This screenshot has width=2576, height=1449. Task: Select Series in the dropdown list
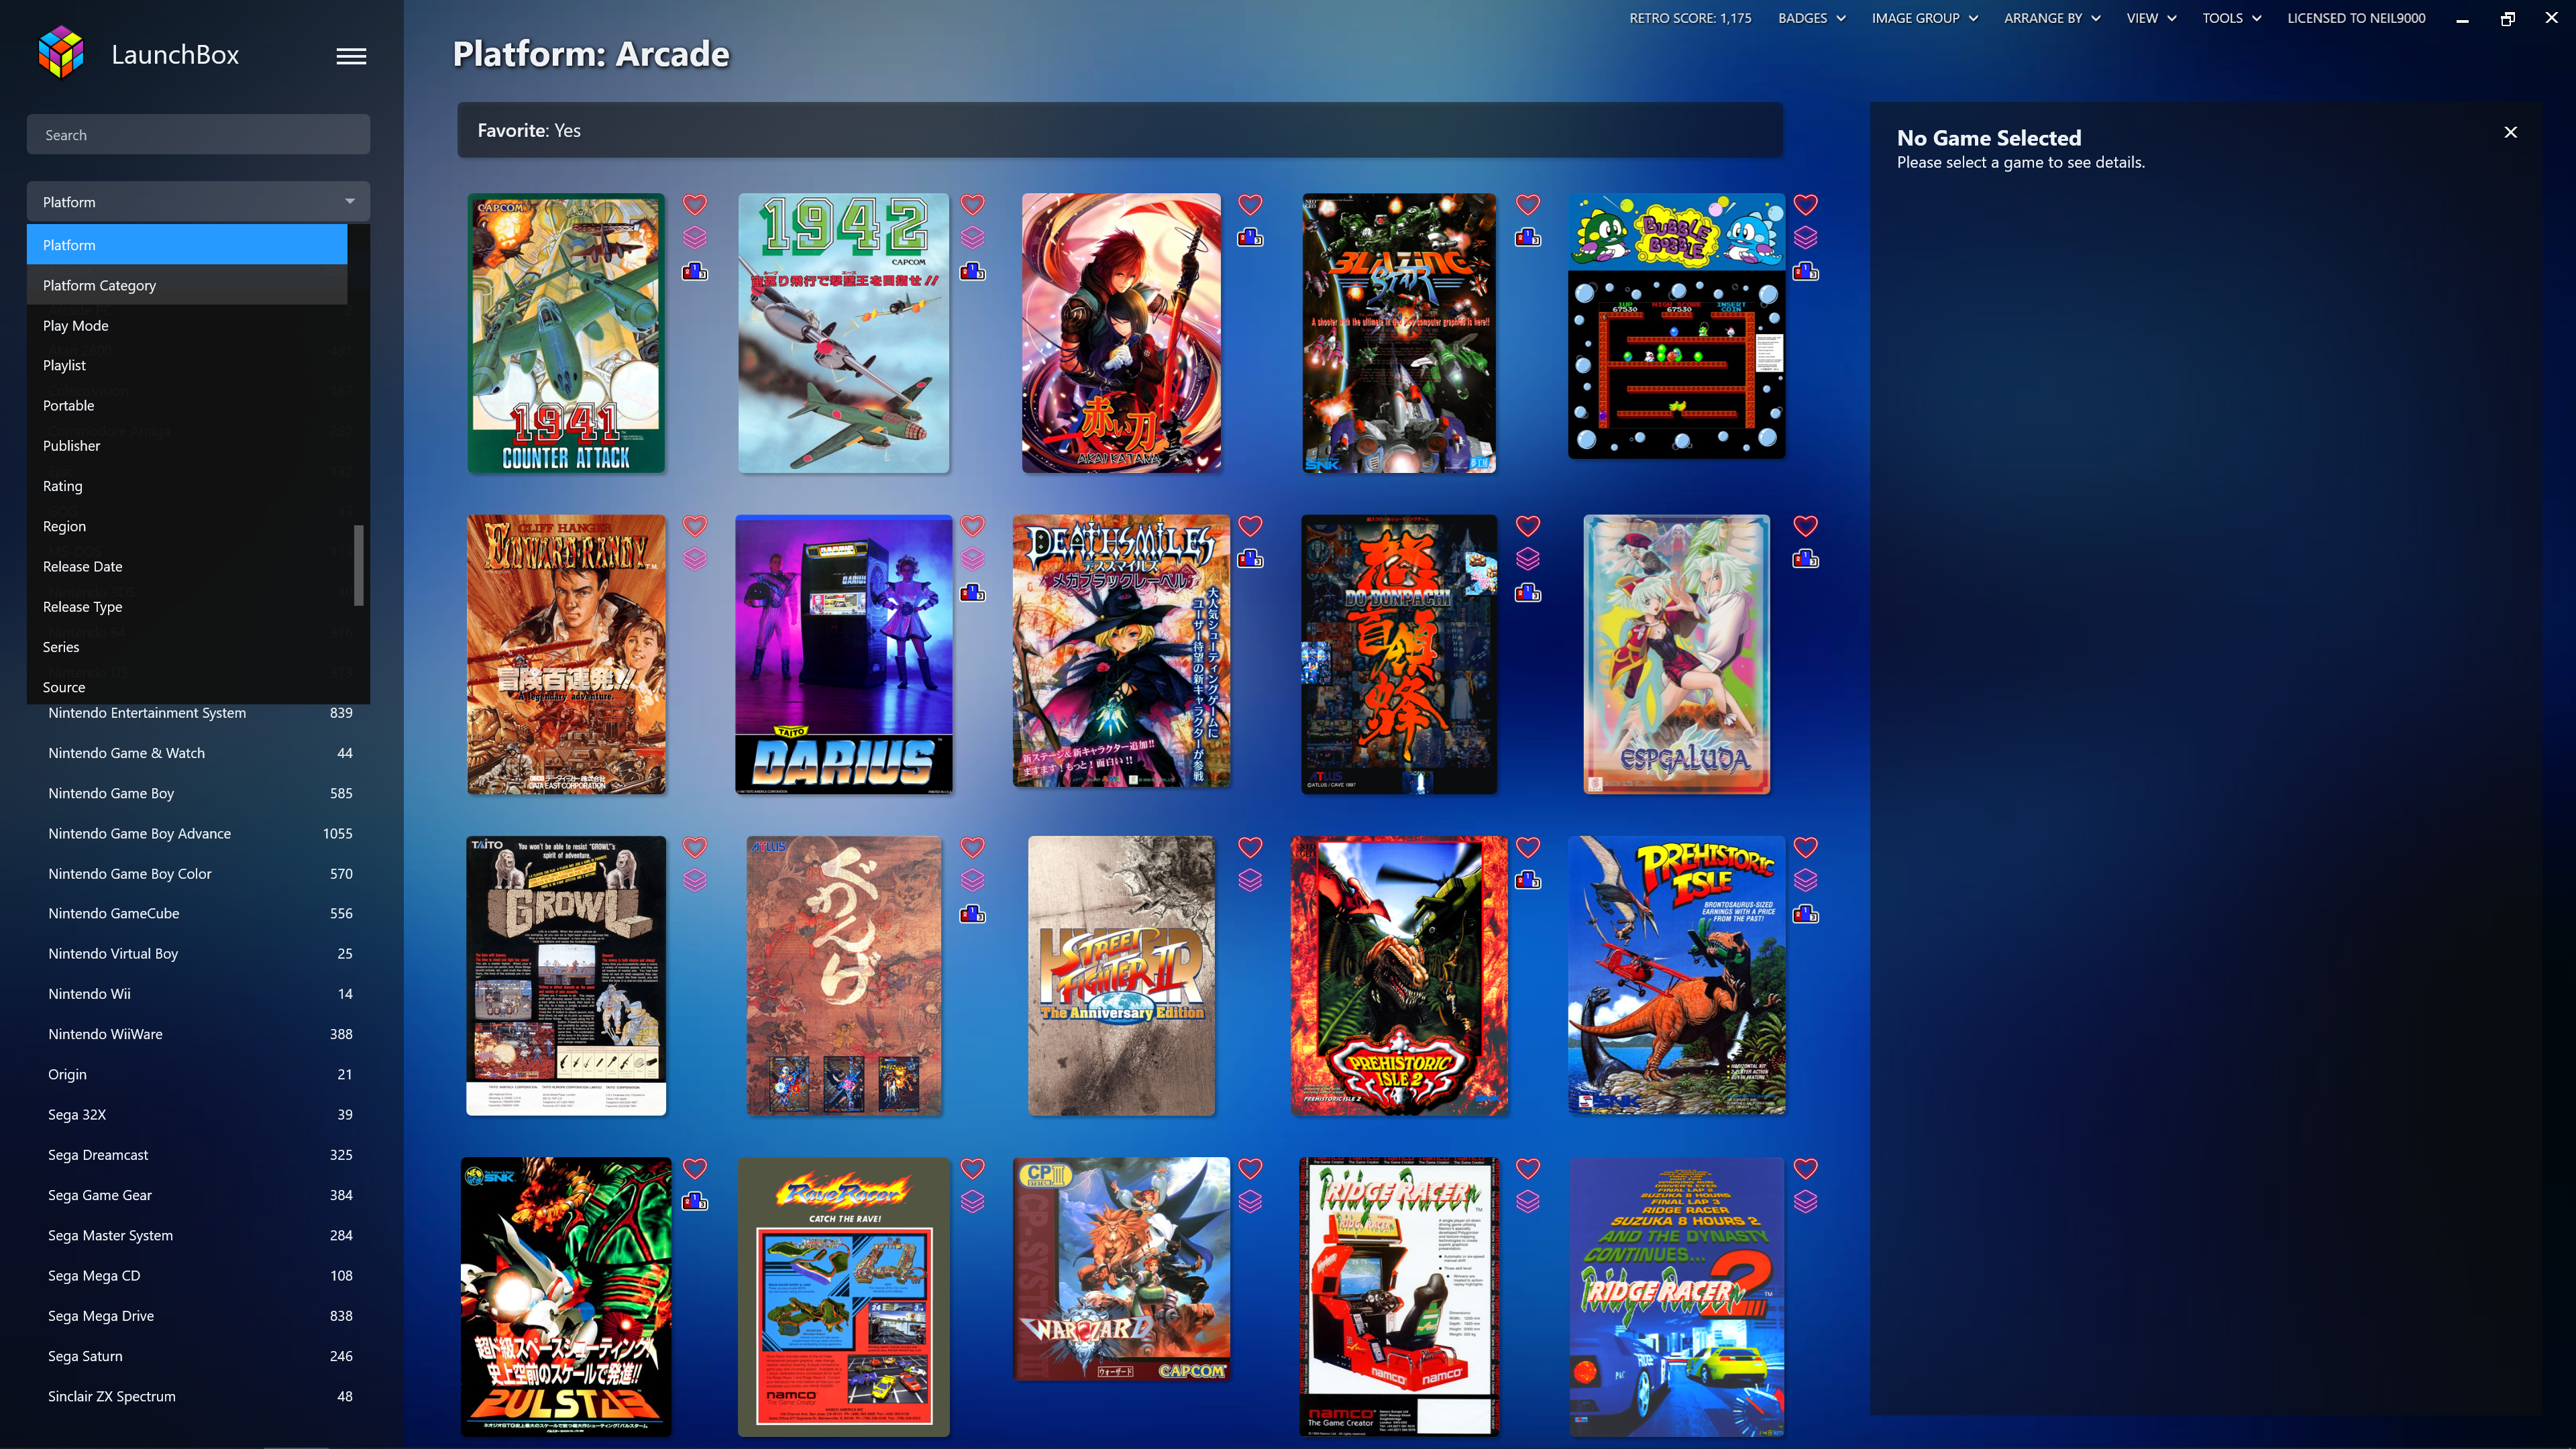click(187, 647)
